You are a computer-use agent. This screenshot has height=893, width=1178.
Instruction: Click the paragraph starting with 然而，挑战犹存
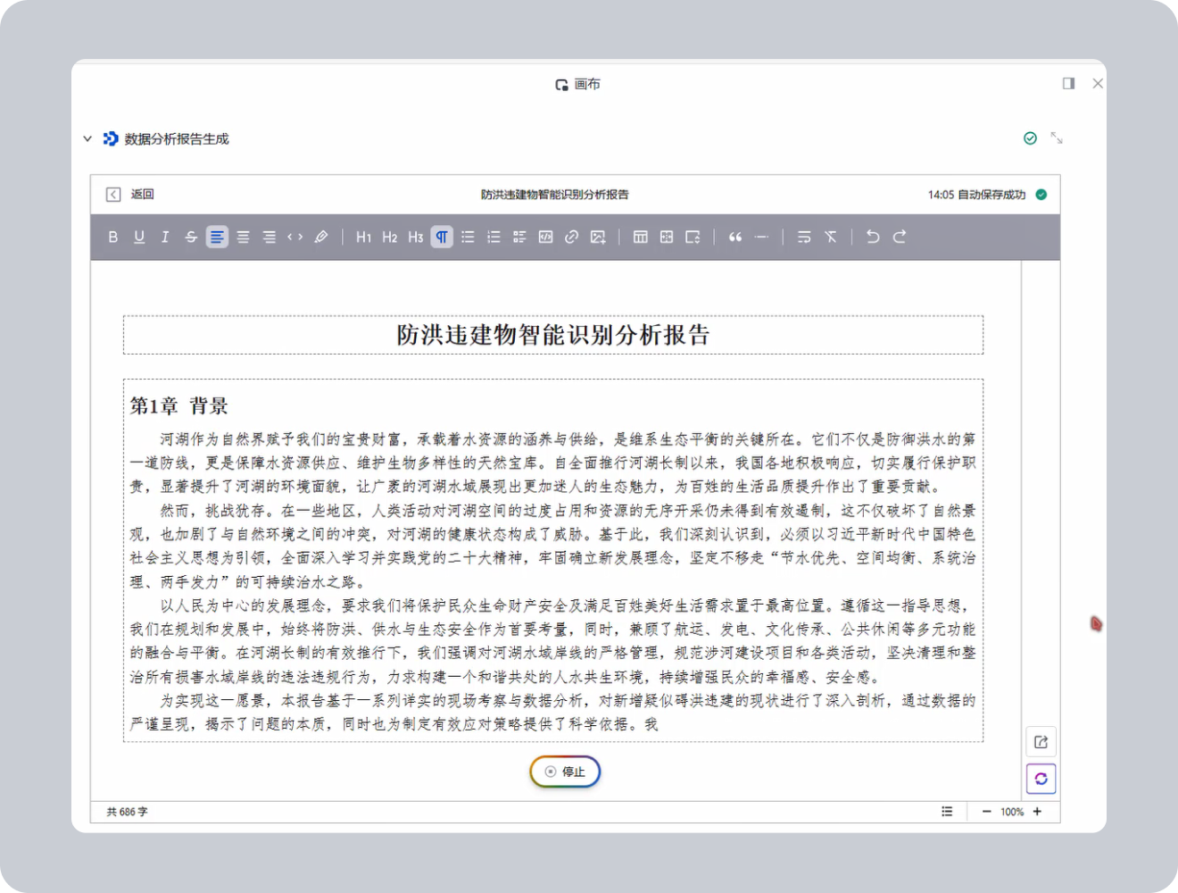coord(553,546)
